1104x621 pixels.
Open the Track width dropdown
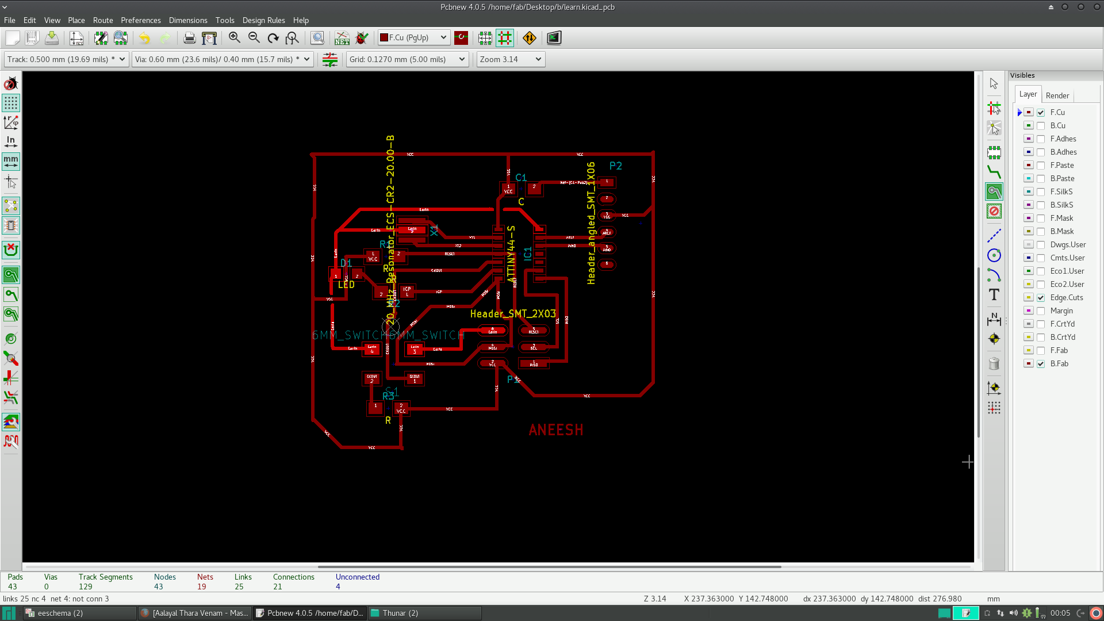66,59
